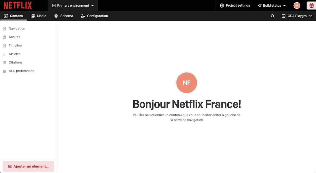
Task: Click the Bonjour Netflix France! heading
Action: coord(187,104)
